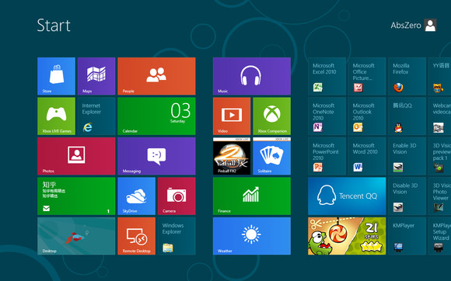Viewport: 451px width, 281px height.
Task: Open the People tile
Action: click(x=156, y=76)
